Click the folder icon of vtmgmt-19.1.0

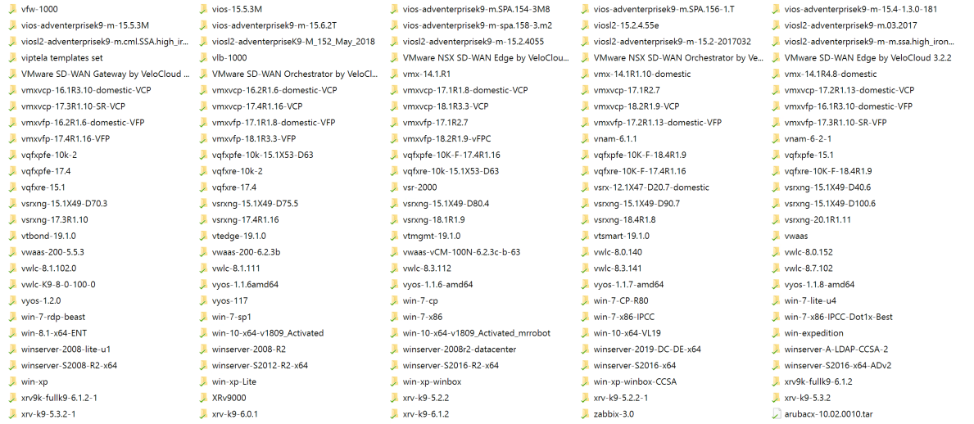tap(395, 236)
